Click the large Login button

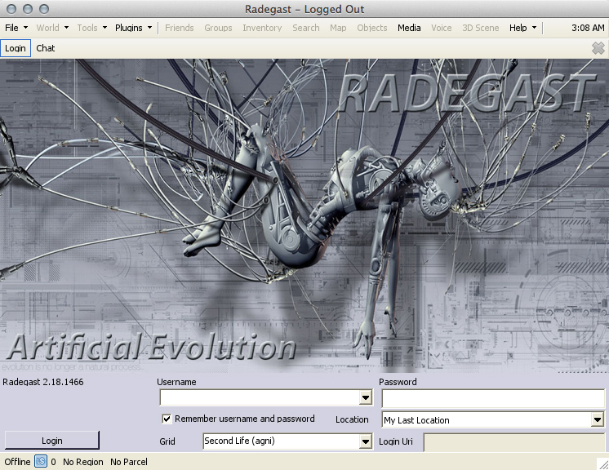(52, 441)
